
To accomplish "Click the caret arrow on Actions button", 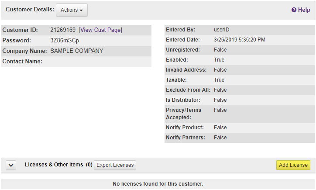I will point(81,10).
